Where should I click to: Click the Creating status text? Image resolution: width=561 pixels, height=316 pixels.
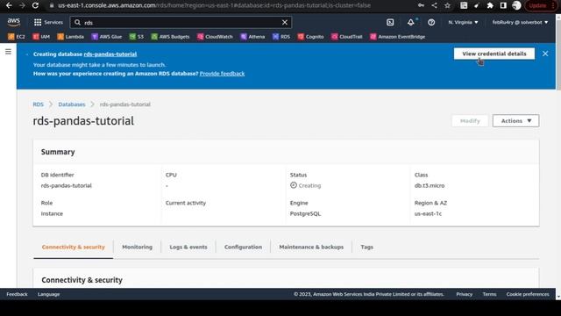coord(309,185)
